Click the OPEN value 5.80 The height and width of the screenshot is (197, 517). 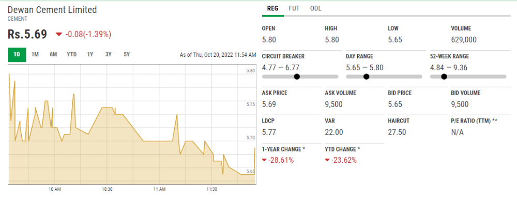point(269,40)
